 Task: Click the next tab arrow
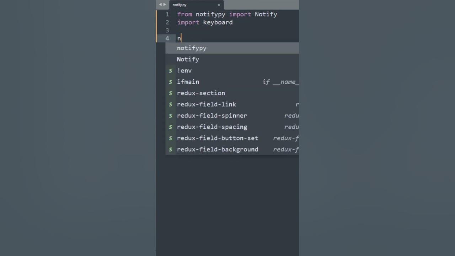pos(165,5)
